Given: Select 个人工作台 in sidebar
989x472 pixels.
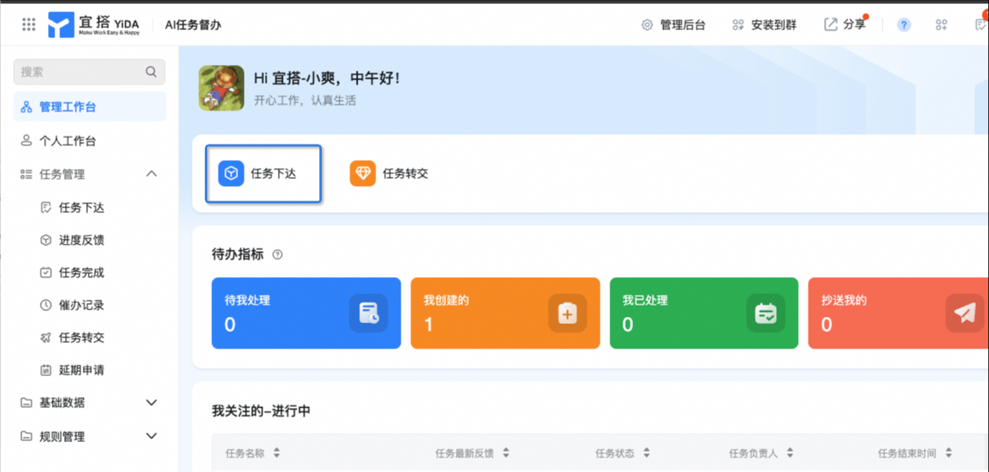Looking at the screenshot, I should 89,141.
